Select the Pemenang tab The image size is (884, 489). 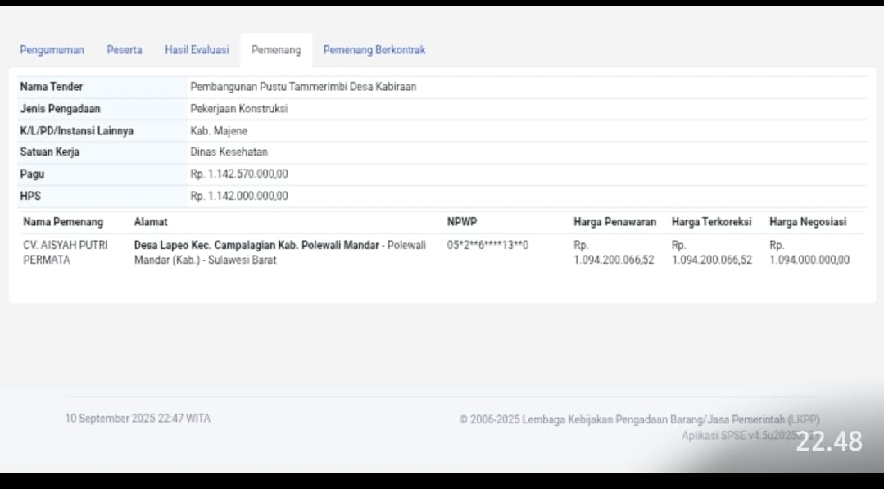(276, 50)
